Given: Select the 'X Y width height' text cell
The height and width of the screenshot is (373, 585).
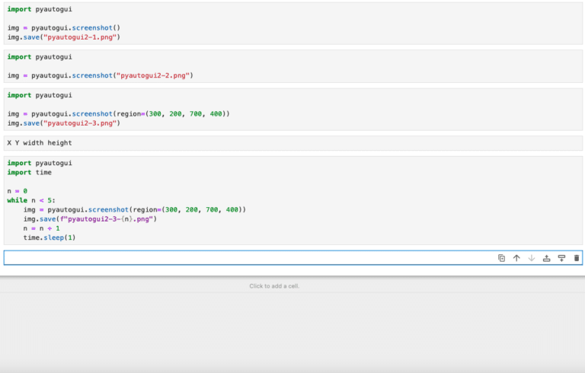Looking at the screenshot, I should click(x=40, y=142).
